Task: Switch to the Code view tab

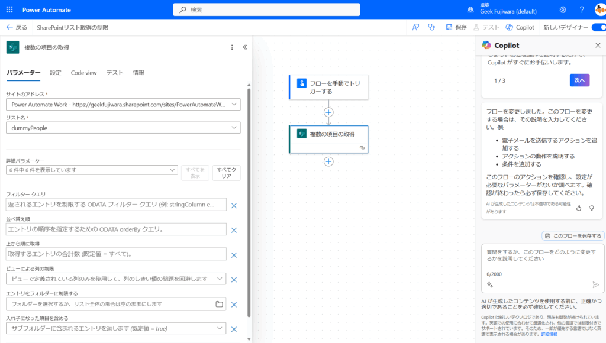Action: pos(83,73)
